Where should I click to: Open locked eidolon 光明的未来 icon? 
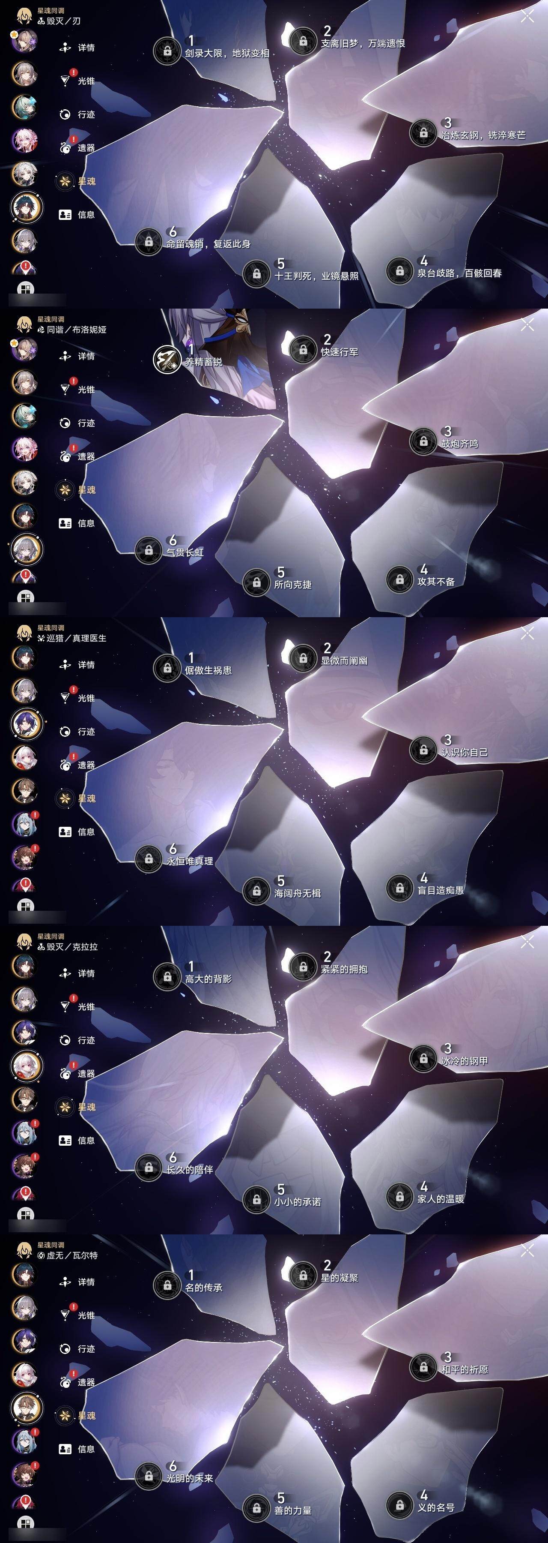point(149,1476)
